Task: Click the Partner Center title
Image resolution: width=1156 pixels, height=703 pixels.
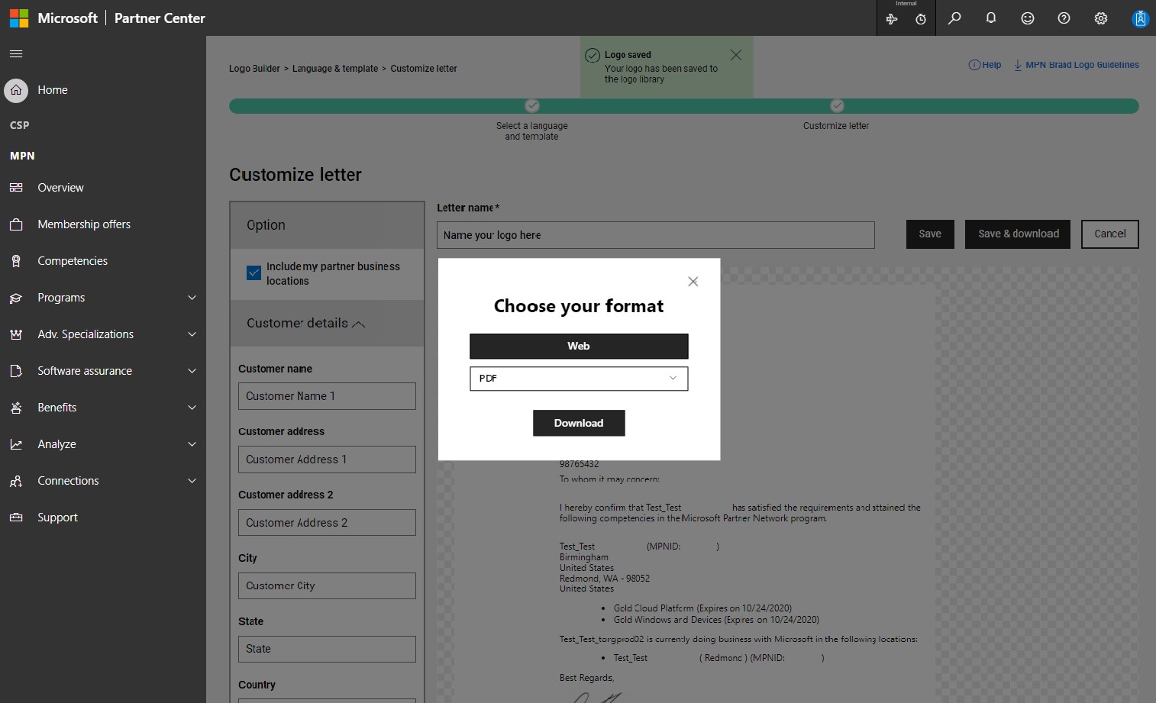Action: 160,18
